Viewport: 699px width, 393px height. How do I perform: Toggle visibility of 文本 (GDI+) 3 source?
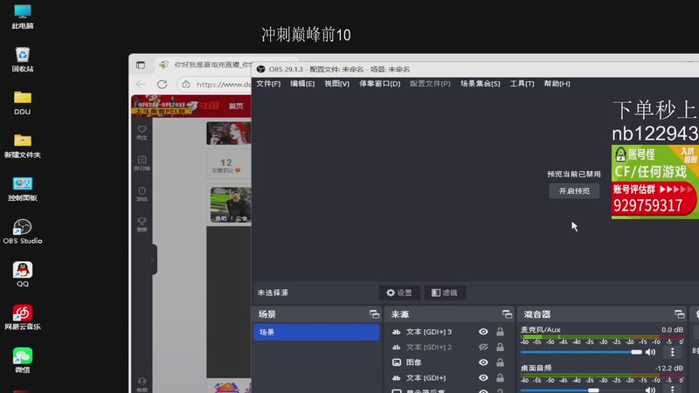coord(483,332)
